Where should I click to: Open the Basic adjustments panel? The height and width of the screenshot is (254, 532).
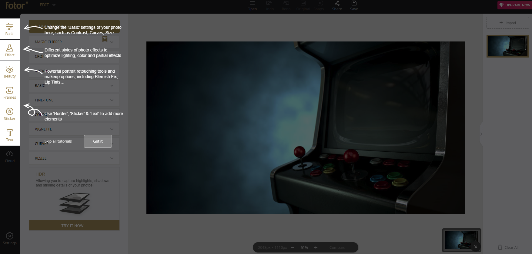(10, 29)
